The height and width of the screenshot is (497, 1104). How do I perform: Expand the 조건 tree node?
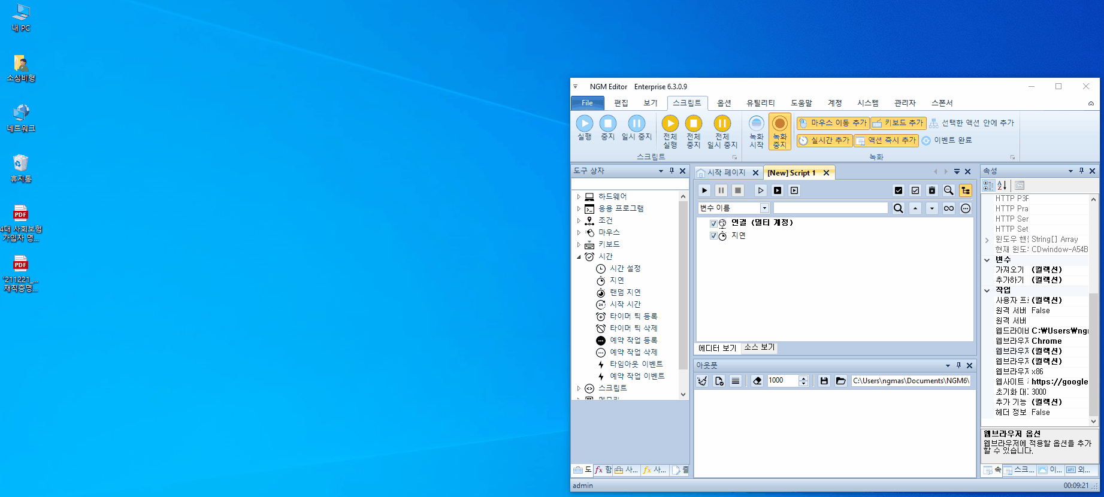[x=579, y=220]
